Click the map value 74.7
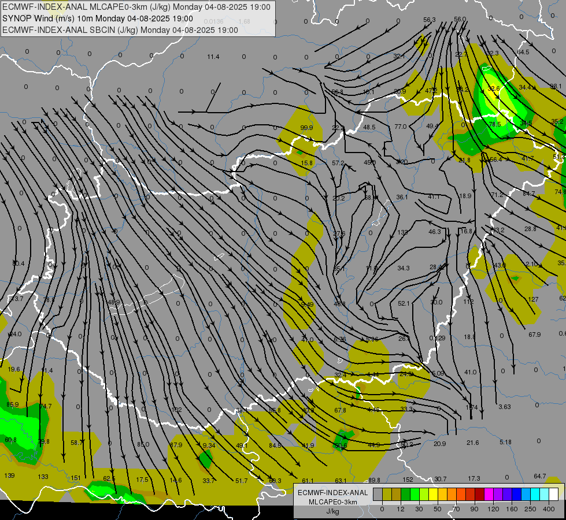 coord(46,406)
